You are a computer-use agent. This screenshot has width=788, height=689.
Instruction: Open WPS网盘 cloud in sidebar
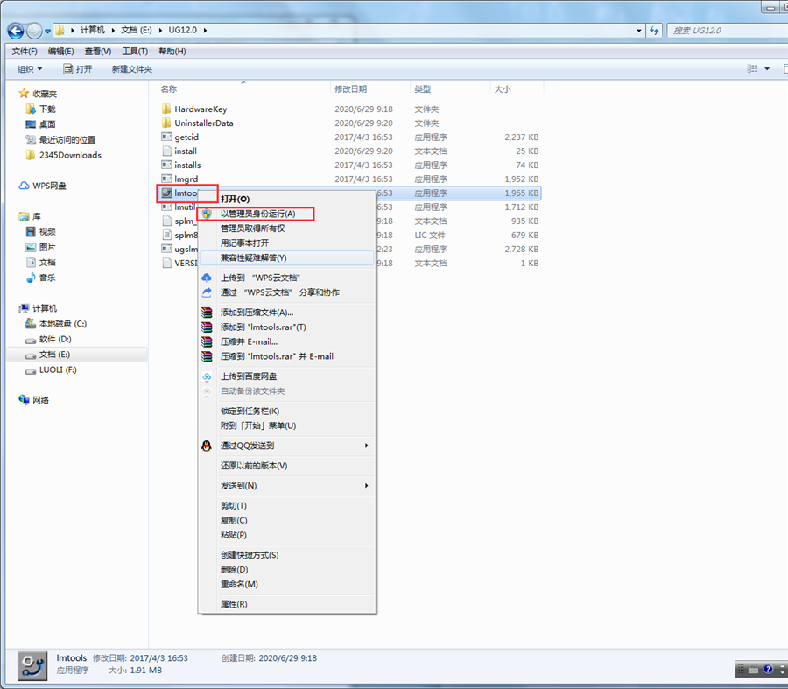[x=42, y=186]
